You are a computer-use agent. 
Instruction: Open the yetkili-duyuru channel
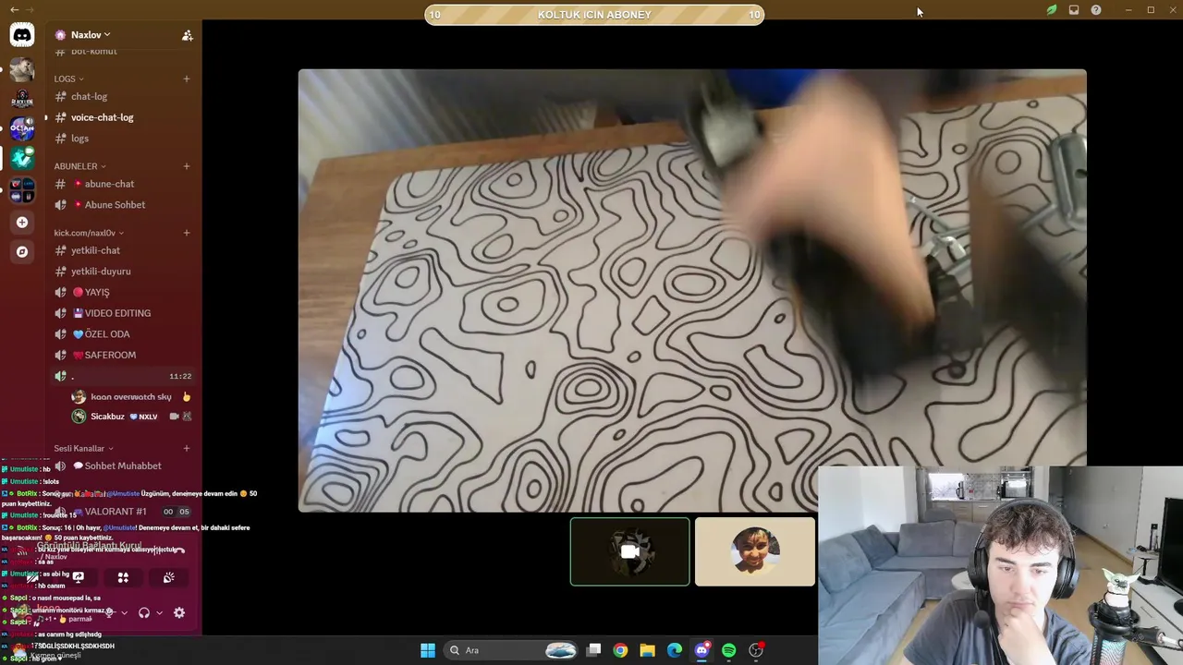click(122, 272)
